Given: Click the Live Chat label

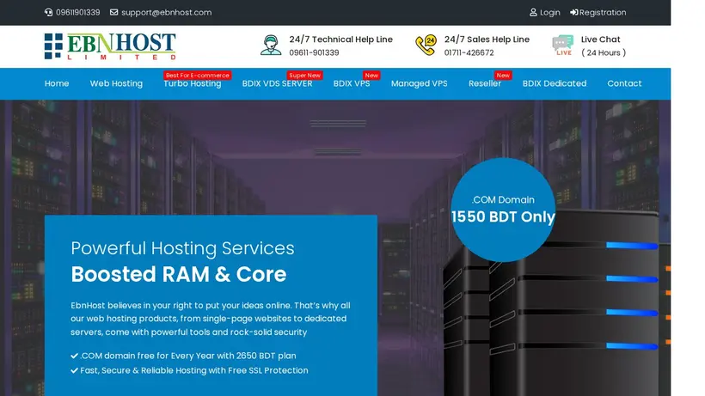Looking at the screenshot, I should pyautogui.click(x=600, y=40).
